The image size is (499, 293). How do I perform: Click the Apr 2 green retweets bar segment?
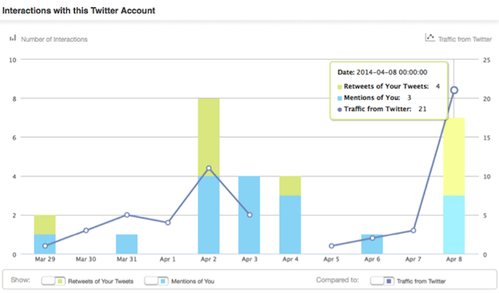[208, 137]
